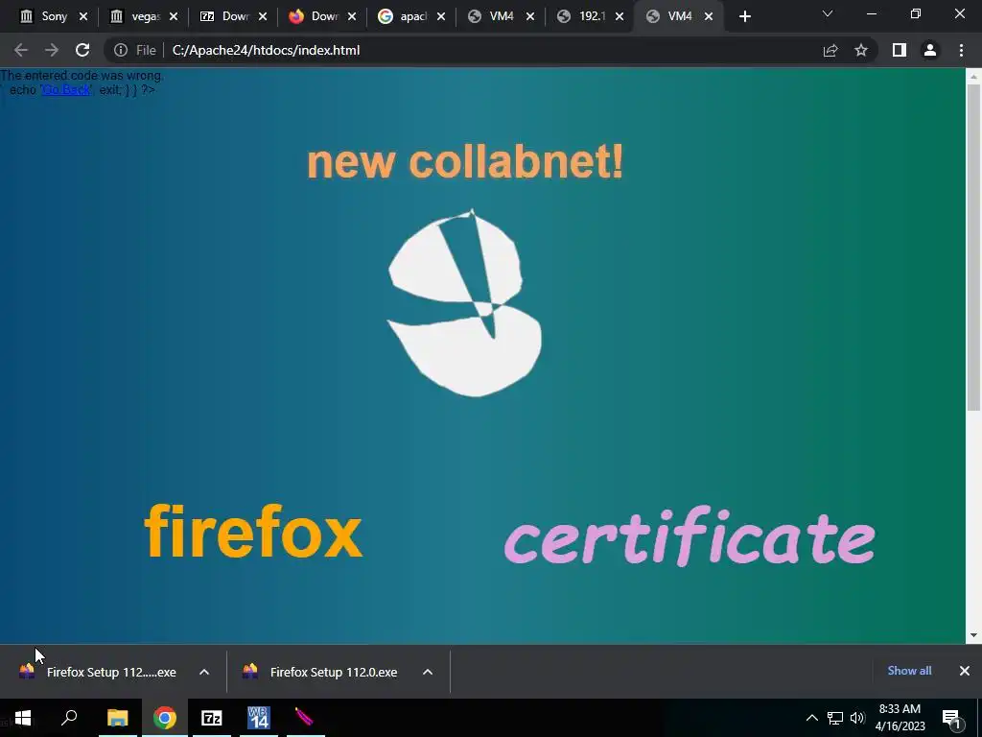Go back with the browser back arrow

tap(21, 50)
